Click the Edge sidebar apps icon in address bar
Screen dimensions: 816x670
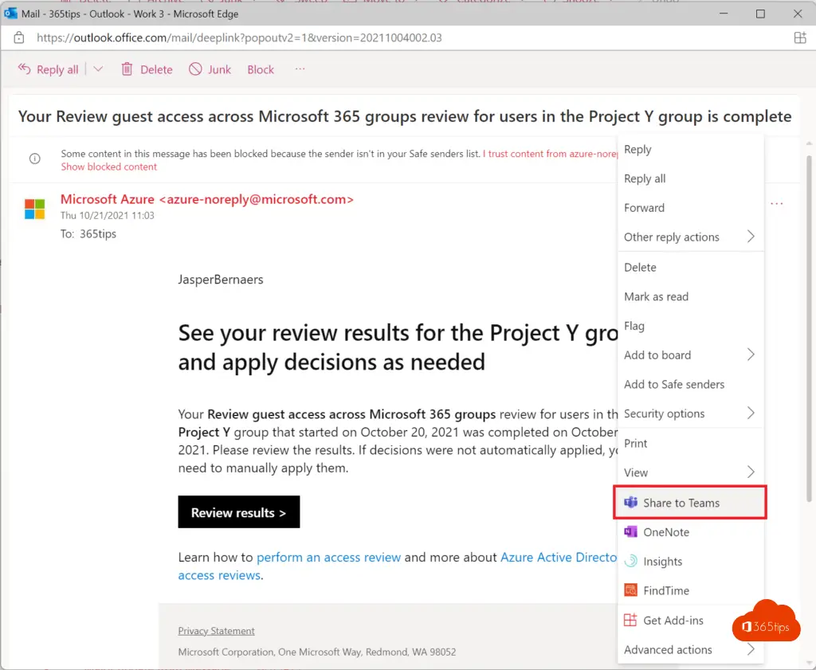click(800, 37)
